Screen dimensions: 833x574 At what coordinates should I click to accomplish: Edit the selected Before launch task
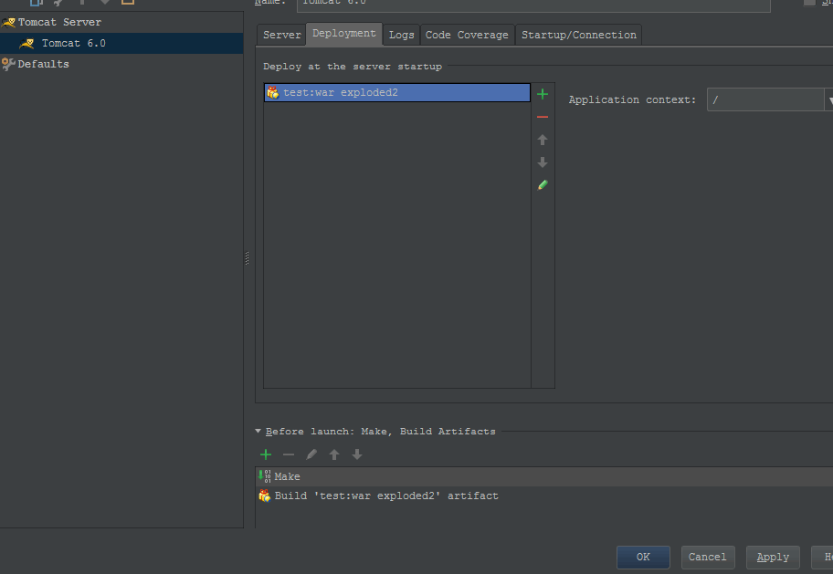click(311, 454)
